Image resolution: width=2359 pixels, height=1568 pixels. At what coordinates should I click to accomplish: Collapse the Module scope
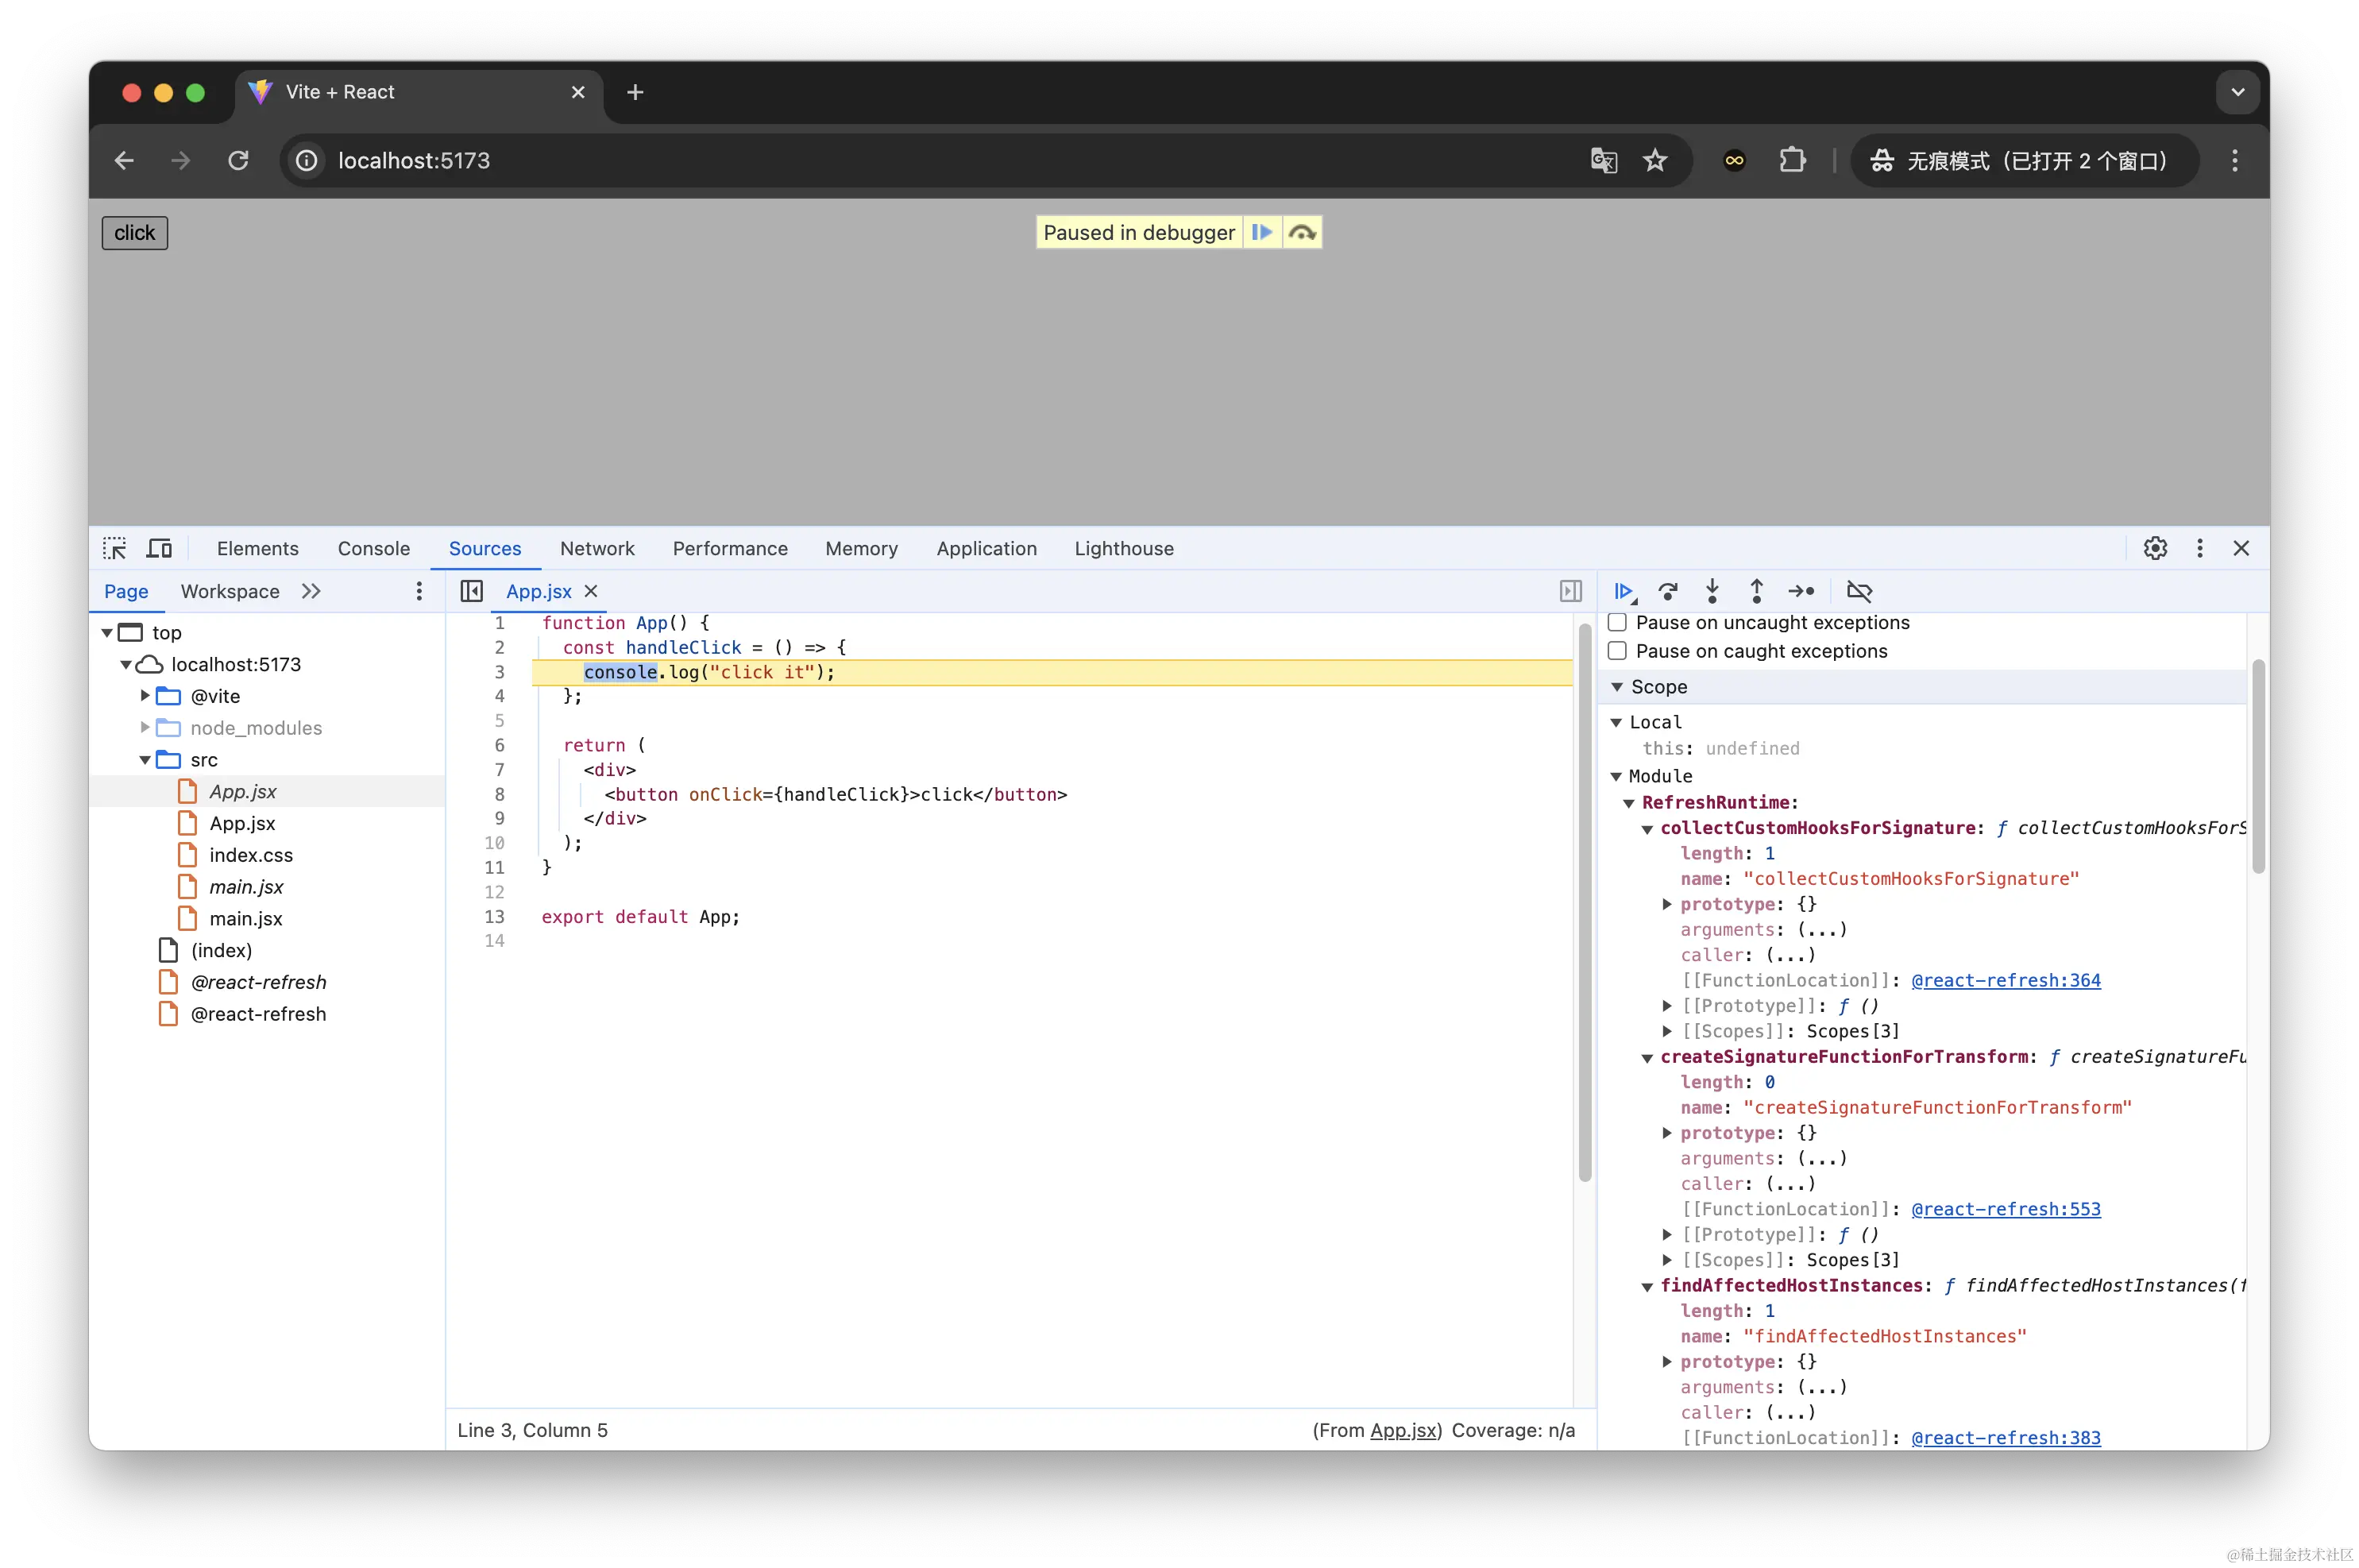1616,776
